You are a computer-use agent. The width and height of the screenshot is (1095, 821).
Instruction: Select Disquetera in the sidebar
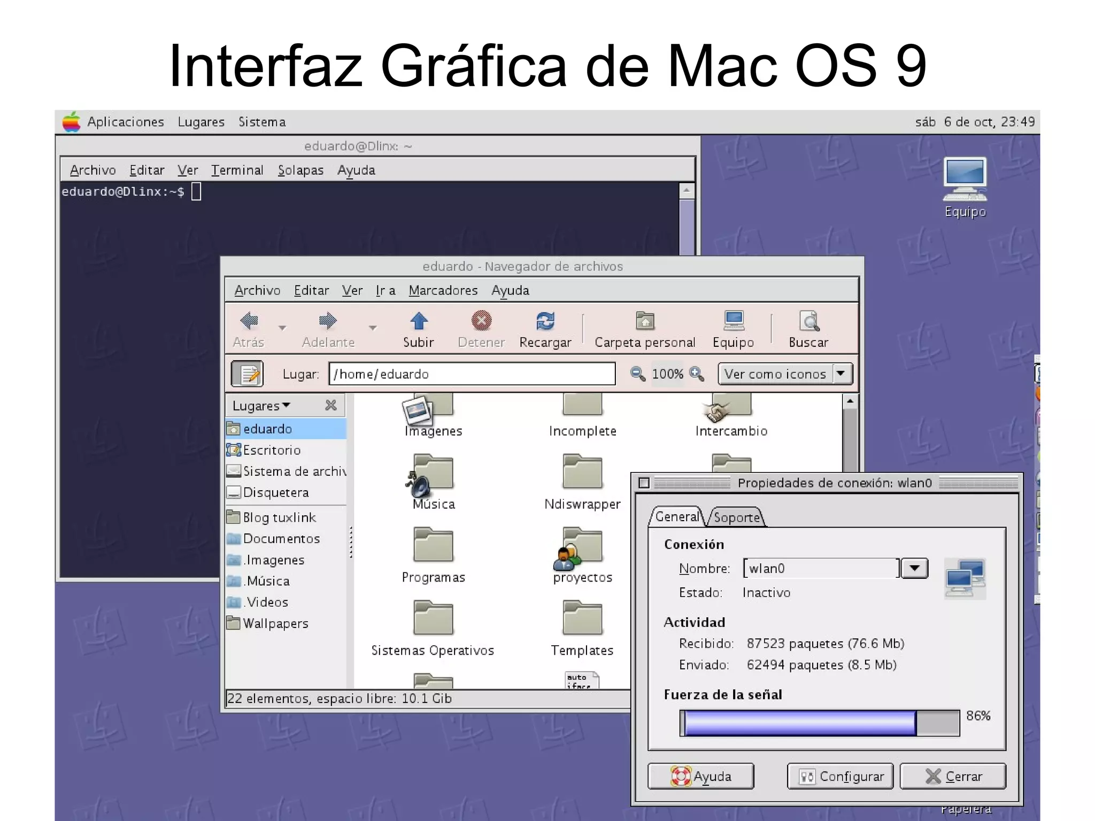[x=286, y=492]
